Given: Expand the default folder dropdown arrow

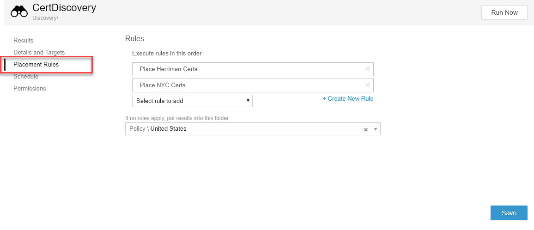Looking at the screenshot, I should (x=375, y=129).
